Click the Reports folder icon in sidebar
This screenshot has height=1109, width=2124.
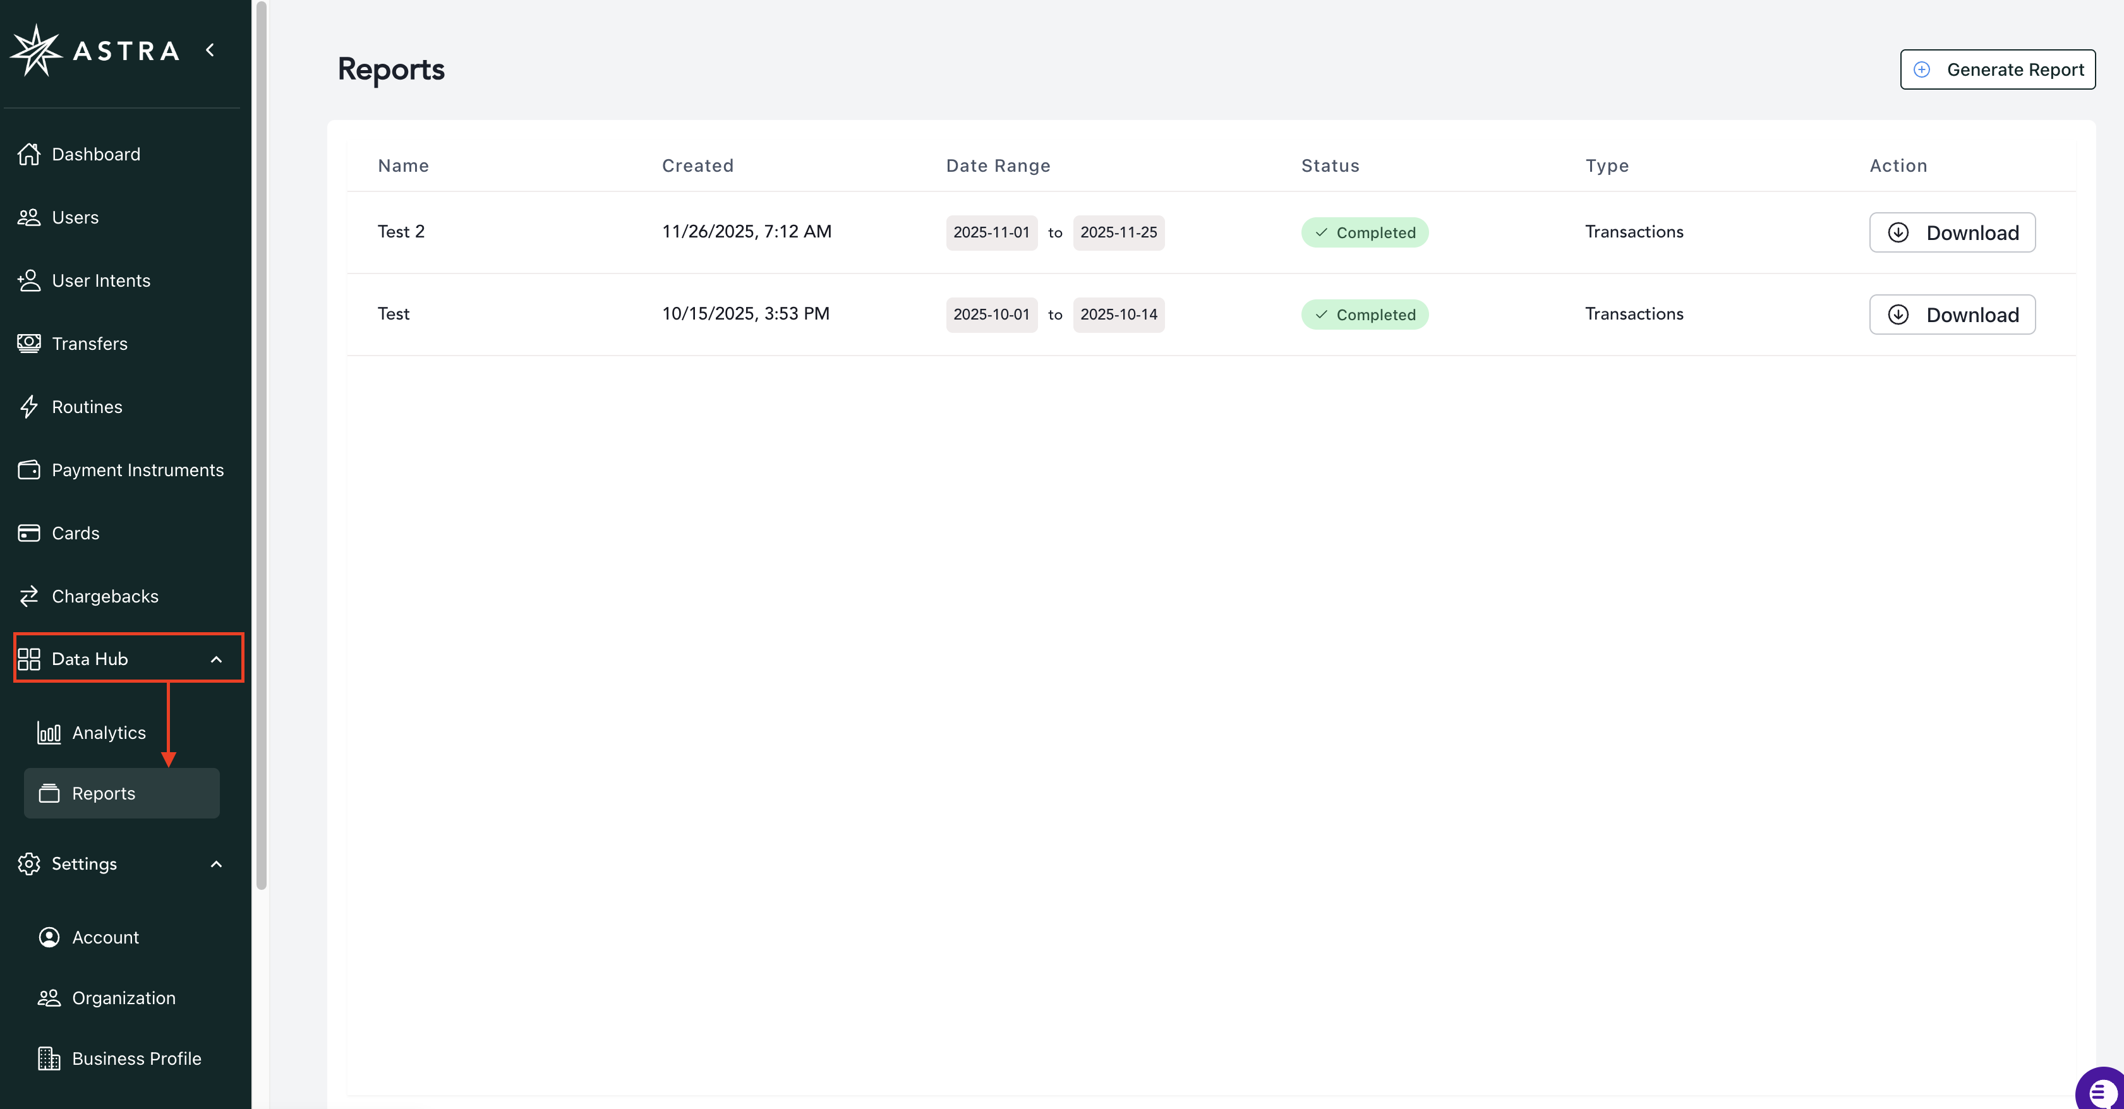point(49,793)
